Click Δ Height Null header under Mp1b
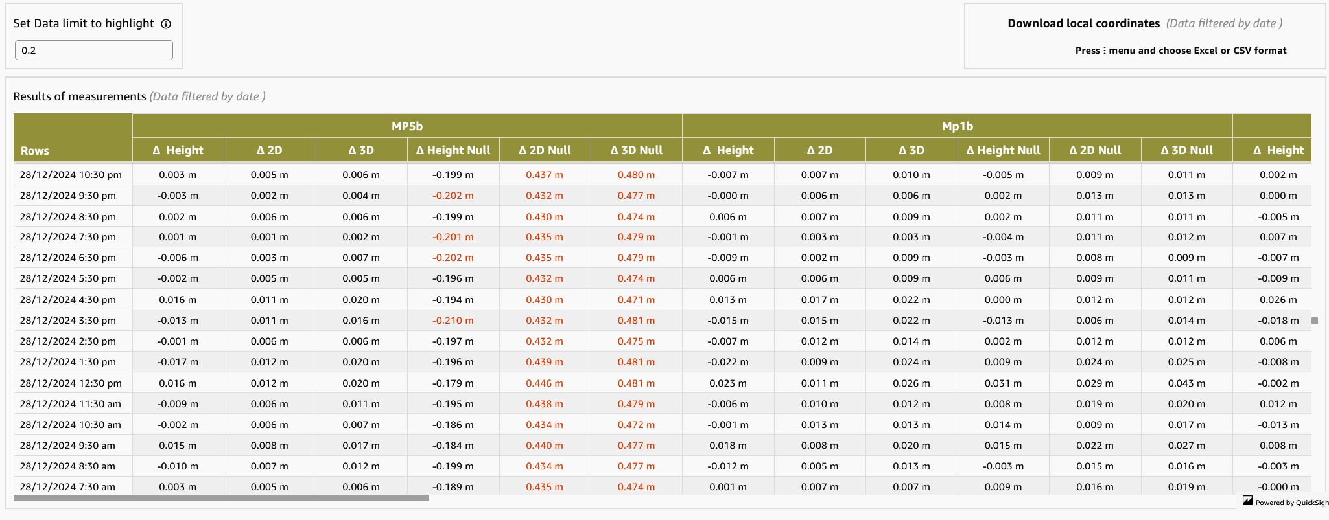Viewport: 1329px width, 520px height. coord(1003,150)
